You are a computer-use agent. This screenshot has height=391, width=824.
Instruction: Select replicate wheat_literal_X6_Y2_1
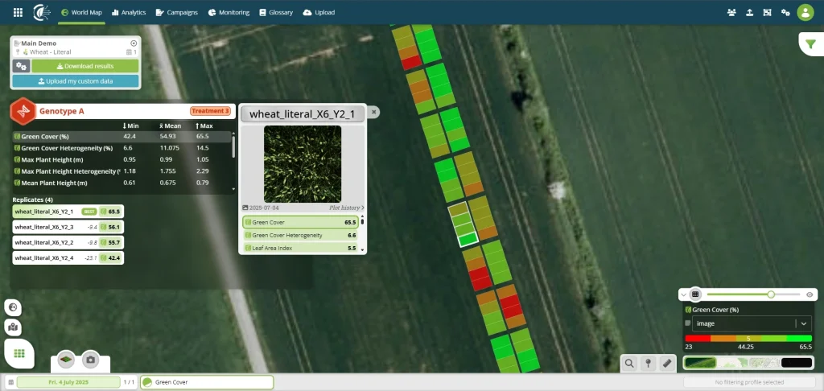pyautogui.click(x=68, y=212)
